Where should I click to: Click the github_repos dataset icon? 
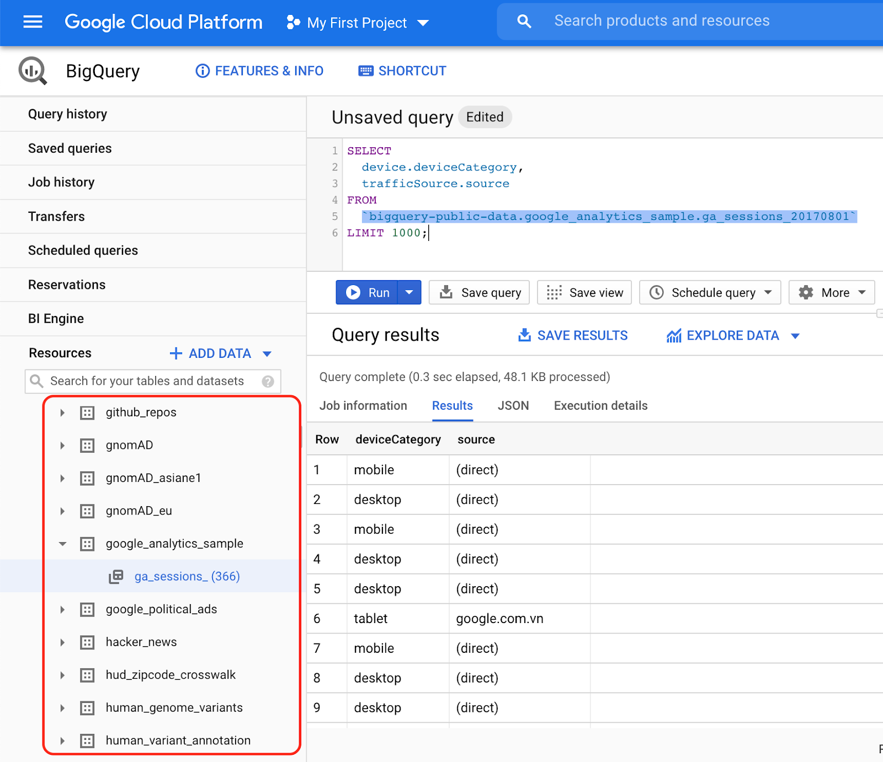click(87, 412)
